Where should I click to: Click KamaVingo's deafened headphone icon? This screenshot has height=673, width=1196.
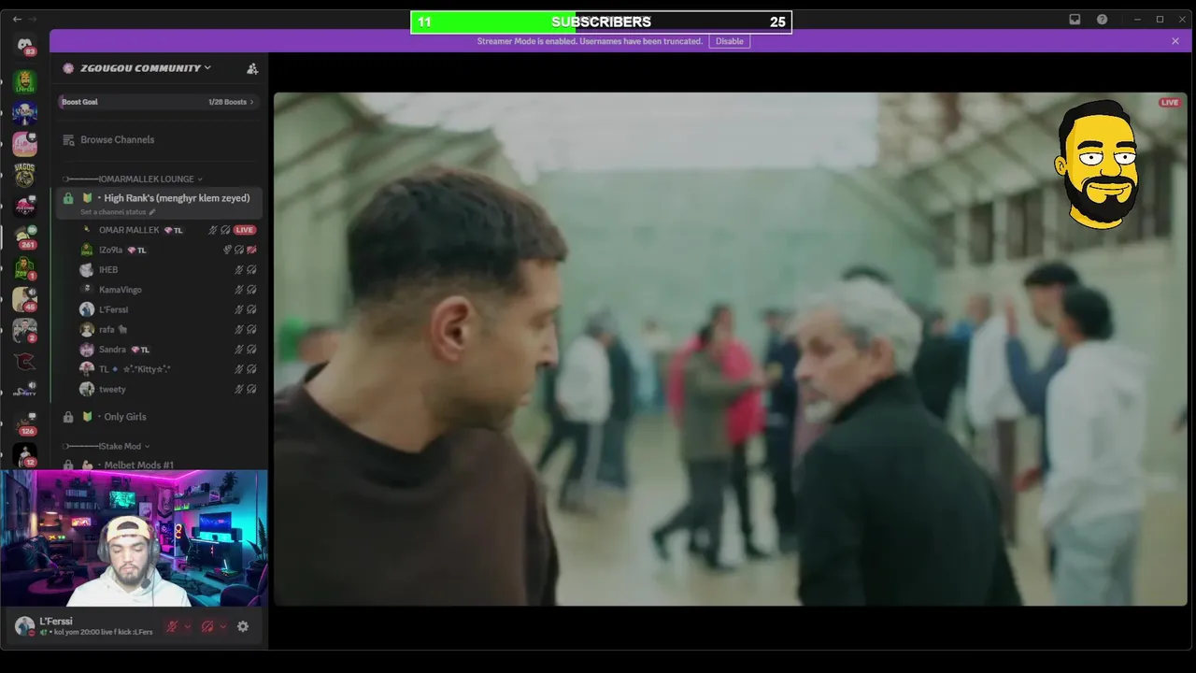(x=251, y=290)
